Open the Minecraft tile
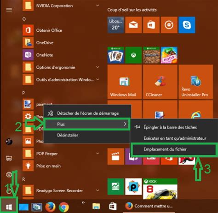Viewport: 218px width, 213px height. pos(151,55)
